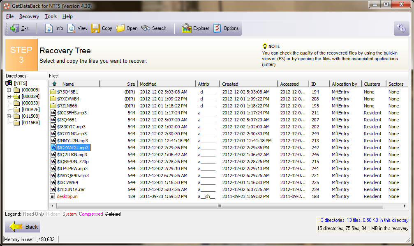The height and width of the screenshot is (246, 414).
Task: Sort by Modified column header
Action: click(x=166, y=84)
